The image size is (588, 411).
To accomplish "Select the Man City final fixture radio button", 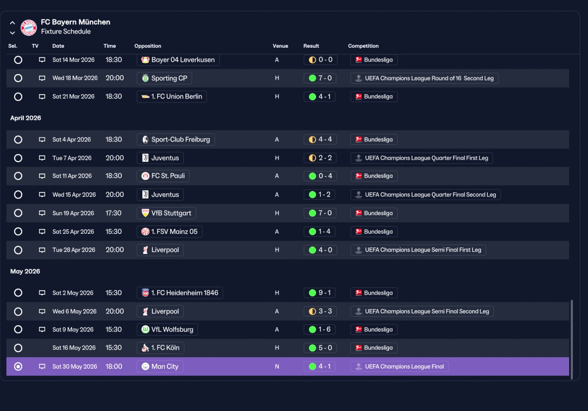I will 18,366.
